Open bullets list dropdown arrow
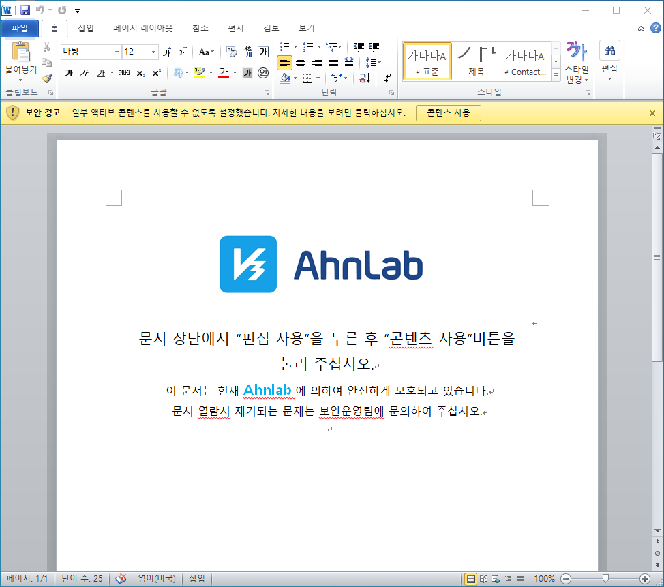664x587 pixels. tap(296, 46)
